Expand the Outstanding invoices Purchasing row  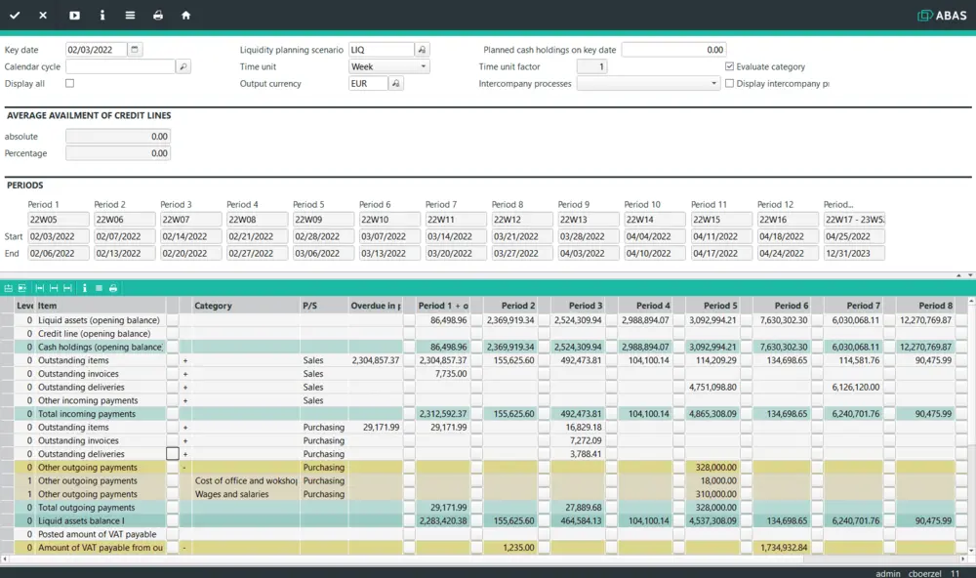tap(185, 441)
